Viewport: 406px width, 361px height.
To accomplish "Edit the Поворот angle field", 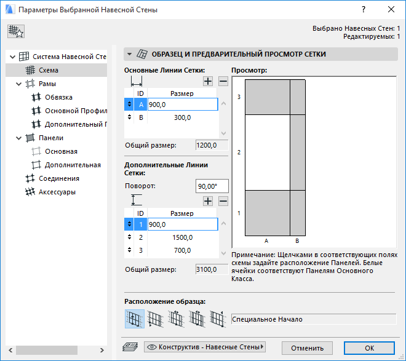I will coord(212,186).
